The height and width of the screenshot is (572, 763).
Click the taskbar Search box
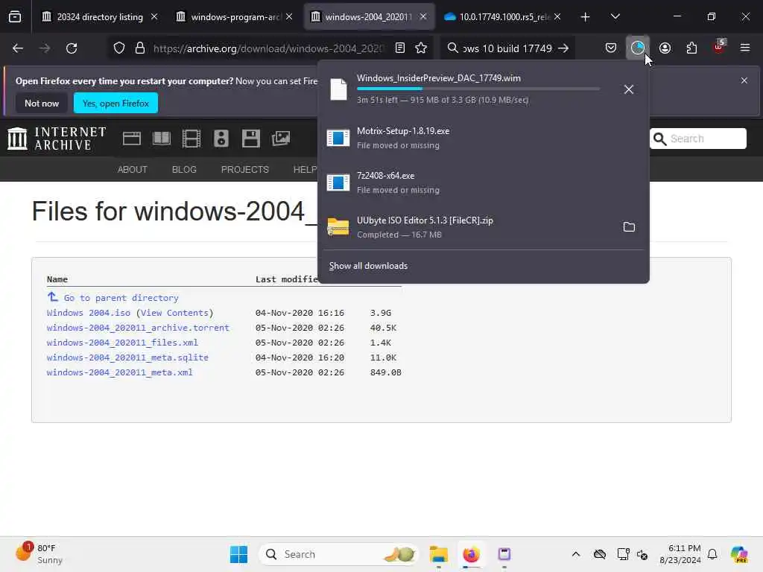(339, 554)
